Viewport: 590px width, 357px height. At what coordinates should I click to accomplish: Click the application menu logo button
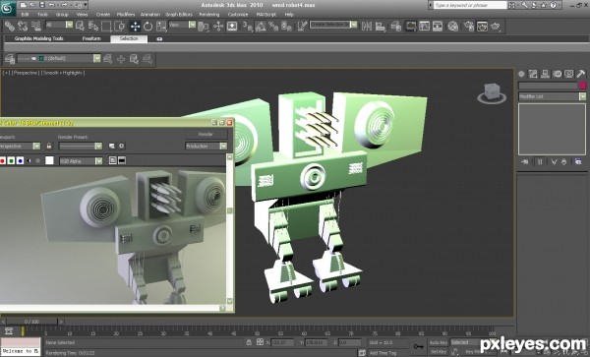8,8
